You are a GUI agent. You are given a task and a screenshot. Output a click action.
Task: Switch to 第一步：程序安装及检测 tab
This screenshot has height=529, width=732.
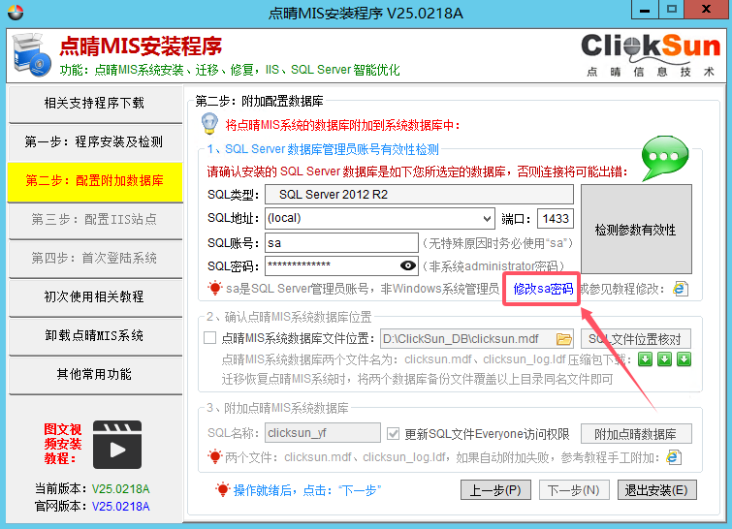coord(94,141)
